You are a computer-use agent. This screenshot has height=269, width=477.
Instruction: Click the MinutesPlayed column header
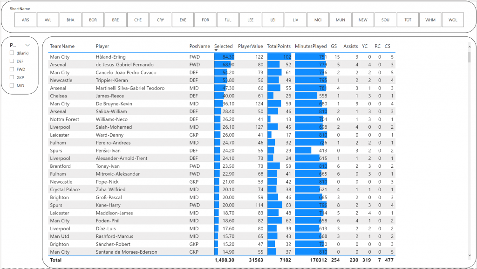[x=311, y=46]
